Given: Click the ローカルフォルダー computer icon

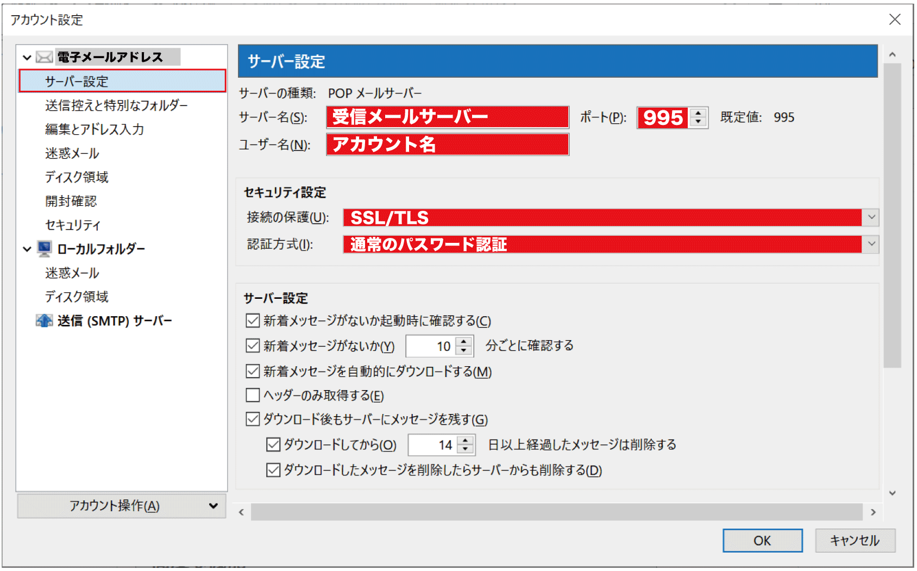Looking at the screenshot, I should (44, 249).
